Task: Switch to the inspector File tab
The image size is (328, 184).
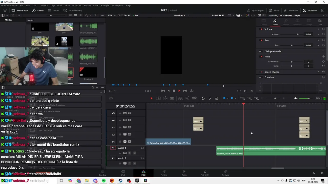Action: point(320,22)
